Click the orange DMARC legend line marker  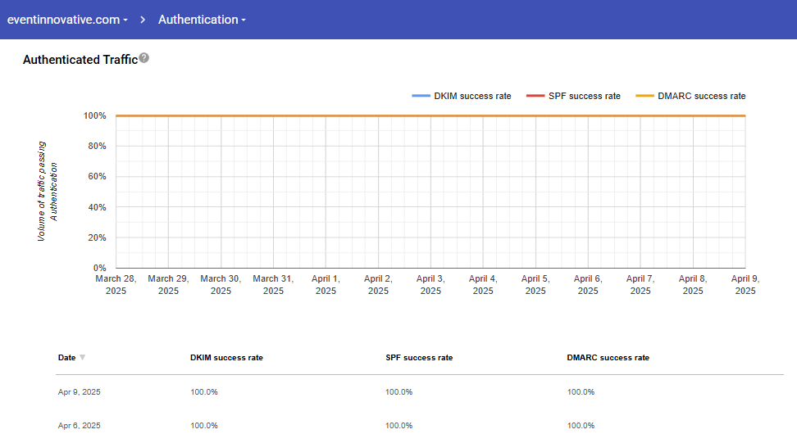[645, 96]
